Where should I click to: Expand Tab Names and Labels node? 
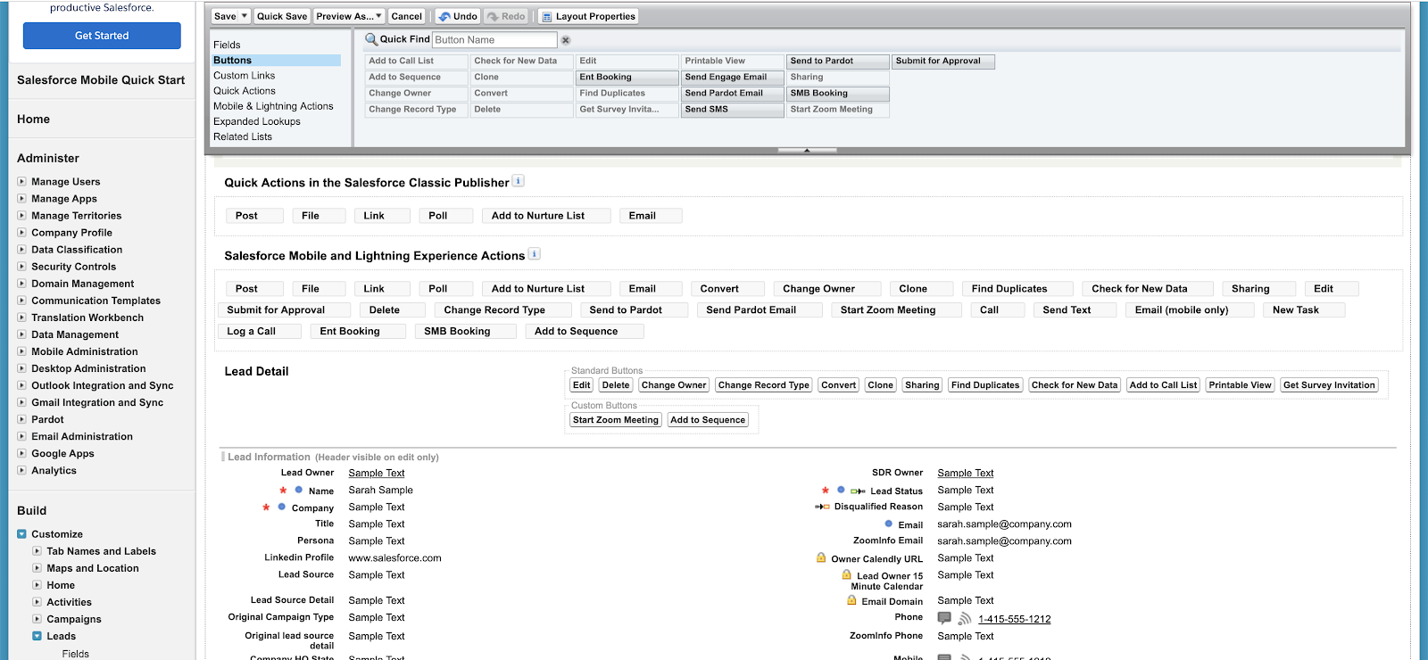37,550
